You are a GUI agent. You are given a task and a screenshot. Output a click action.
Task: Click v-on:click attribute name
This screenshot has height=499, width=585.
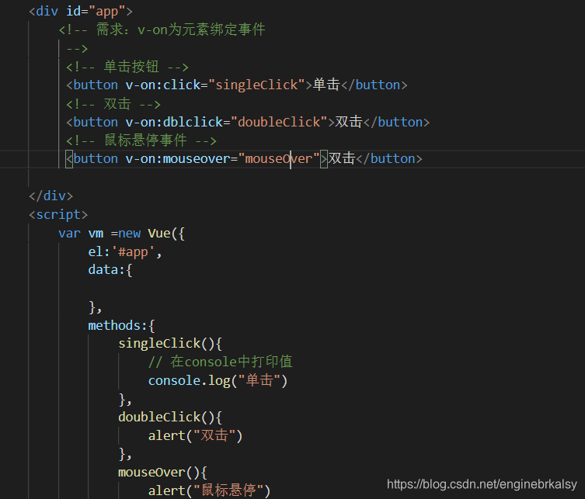click(x=163, y=85)
